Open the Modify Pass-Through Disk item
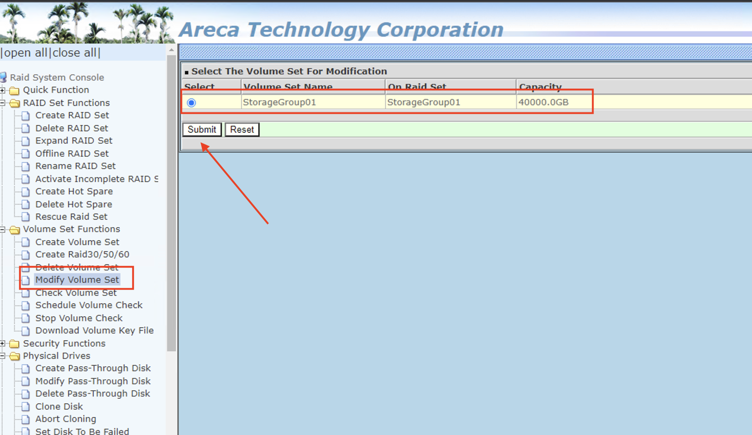The width and height of the screenshot is (752, 435). pos(93,381)
